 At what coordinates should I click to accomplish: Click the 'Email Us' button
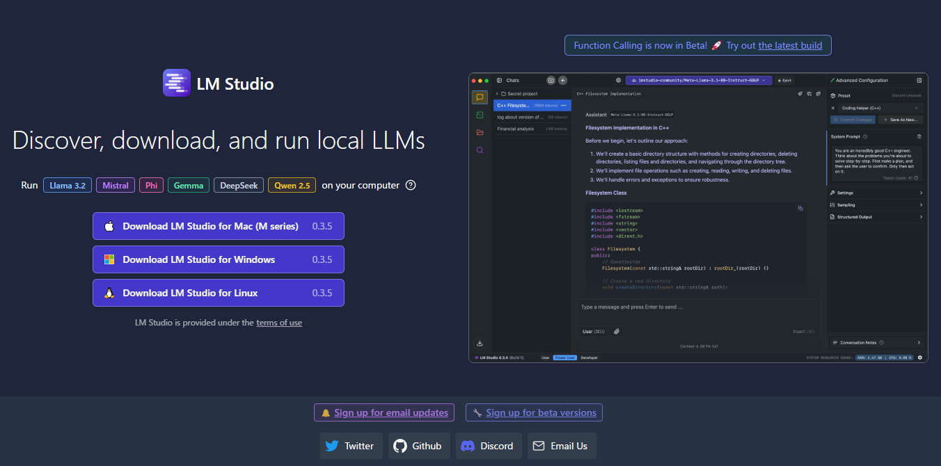point(562,446)
